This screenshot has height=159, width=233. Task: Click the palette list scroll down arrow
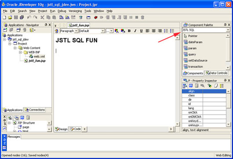228,68
